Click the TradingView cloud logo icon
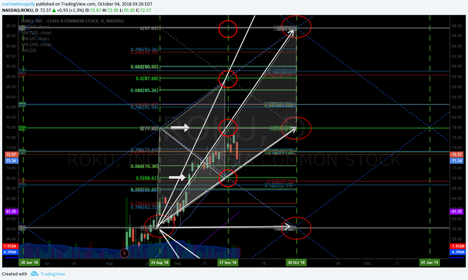 [x=34, y=274]
